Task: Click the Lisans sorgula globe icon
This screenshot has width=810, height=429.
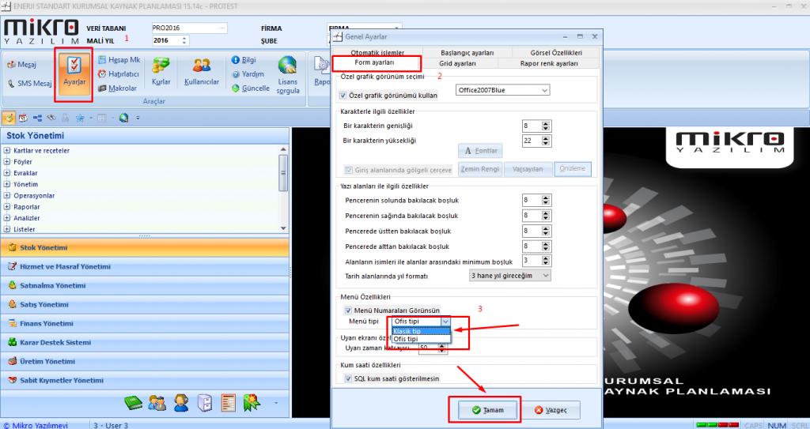Action: click(x=287, y=73)
